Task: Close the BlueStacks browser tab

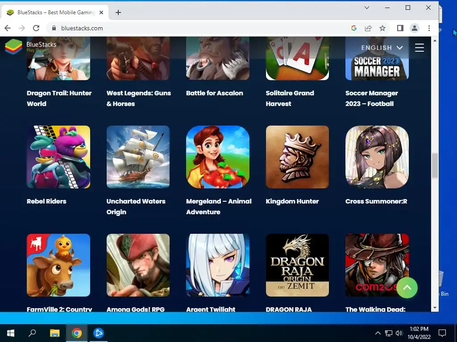Action: click(101, 12)
